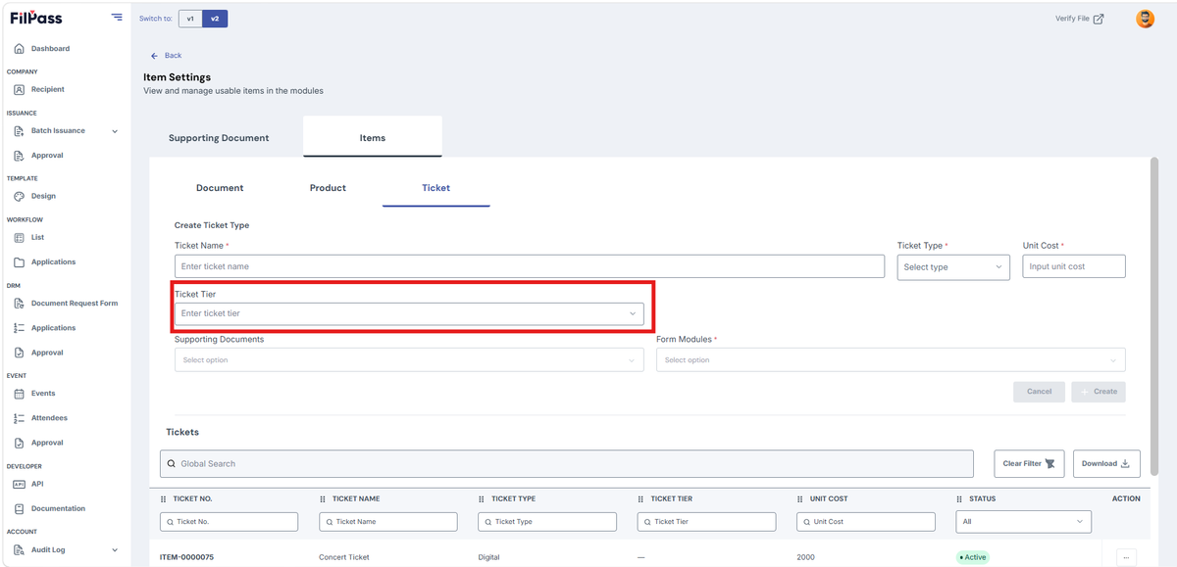
Task: Click Event Approval icon in sidebar
Action: [19, 443]
